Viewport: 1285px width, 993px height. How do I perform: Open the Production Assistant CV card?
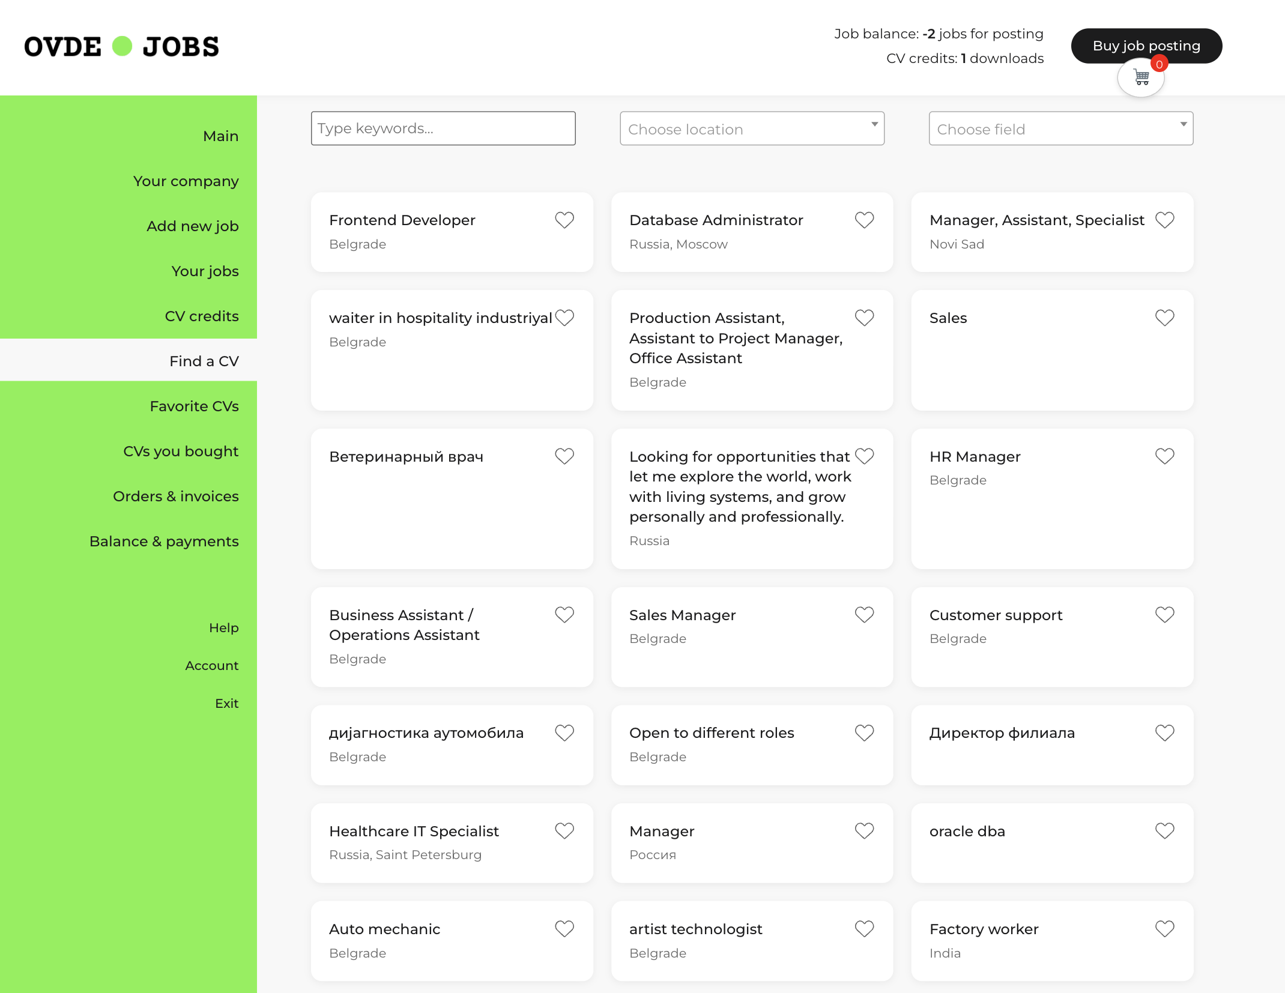[x=736, y=339]
